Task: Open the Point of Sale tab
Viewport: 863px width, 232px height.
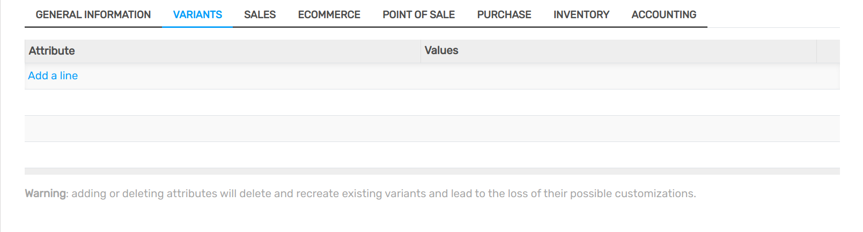Action: pyautogui.click(x=418, y=14)
